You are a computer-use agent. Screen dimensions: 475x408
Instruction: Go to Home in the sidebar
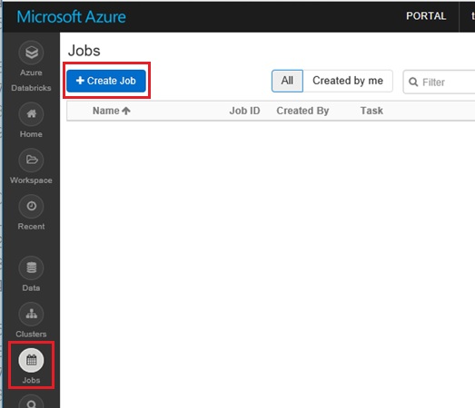click(x=31, y=114)
